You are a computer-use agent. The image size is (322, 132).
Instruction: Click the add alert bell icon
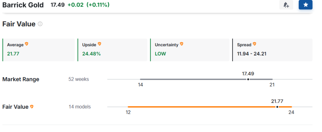pos(286,5)
